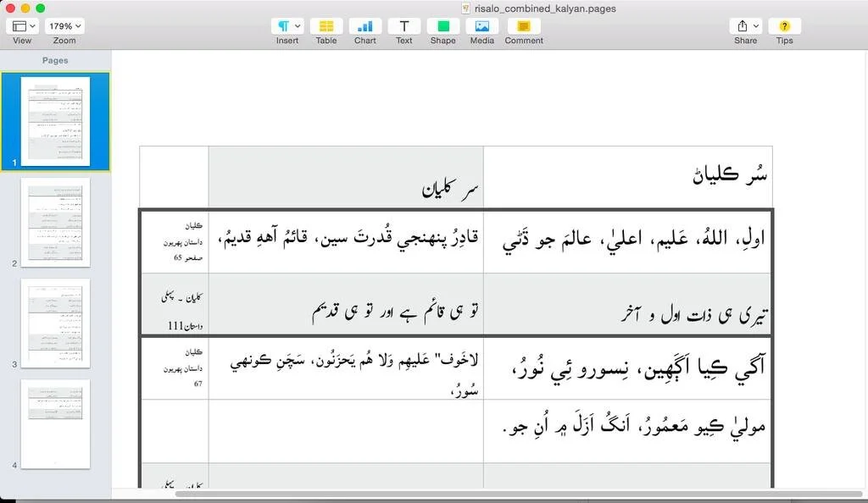Image resolution: width=868 pixels, height=503 pixels.
Task: Open the 179% zoom dropdown
Action: point(64,25)
